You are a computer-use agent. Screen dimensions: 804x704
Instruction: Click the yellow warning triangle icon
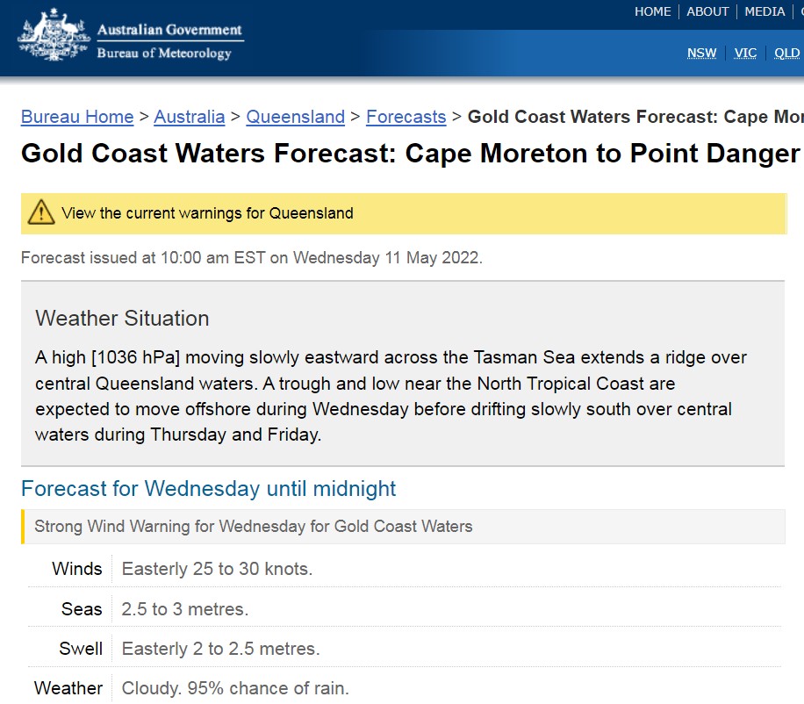[41, 212]
